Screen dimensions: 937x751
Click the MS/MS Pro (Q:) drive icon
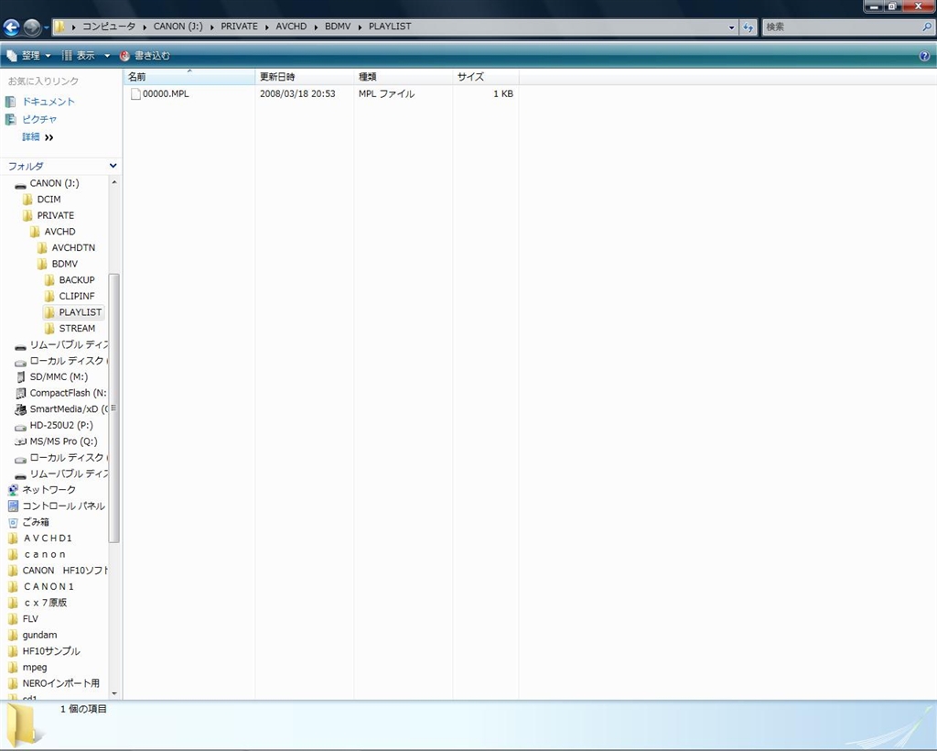(20, 441)
